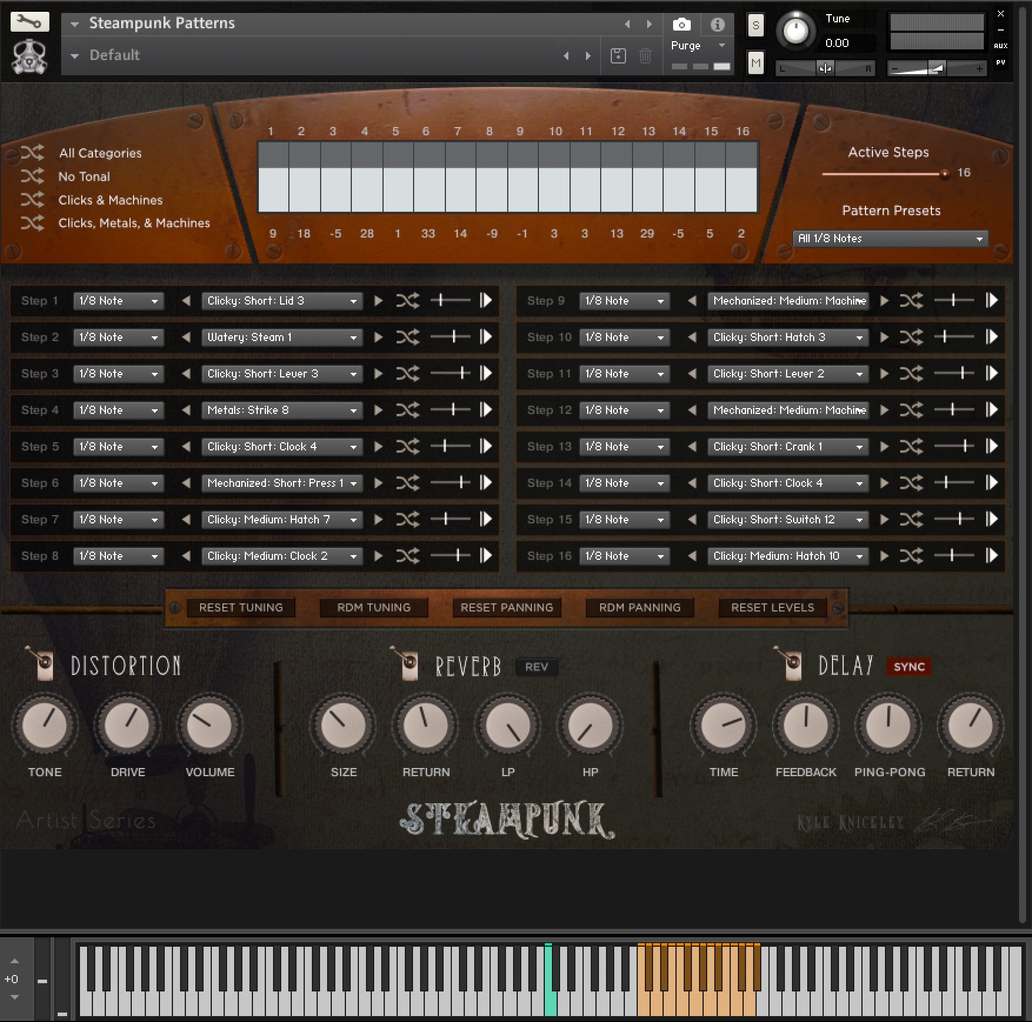The width and height of the screenshot is (1032, 1022).
Task: Take a snapshot with the camera icon
Action: [681, 24]
